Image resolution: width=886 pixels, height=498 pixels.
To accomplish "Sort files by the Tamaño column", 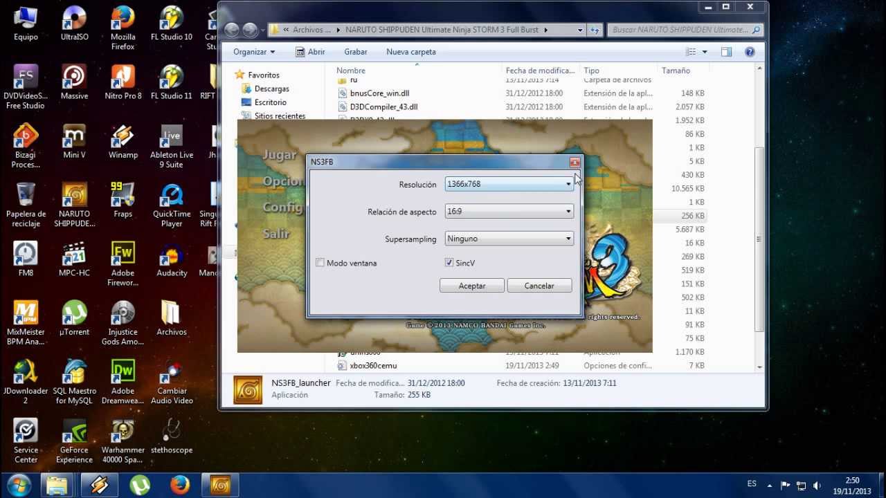I will click(676, 71).
